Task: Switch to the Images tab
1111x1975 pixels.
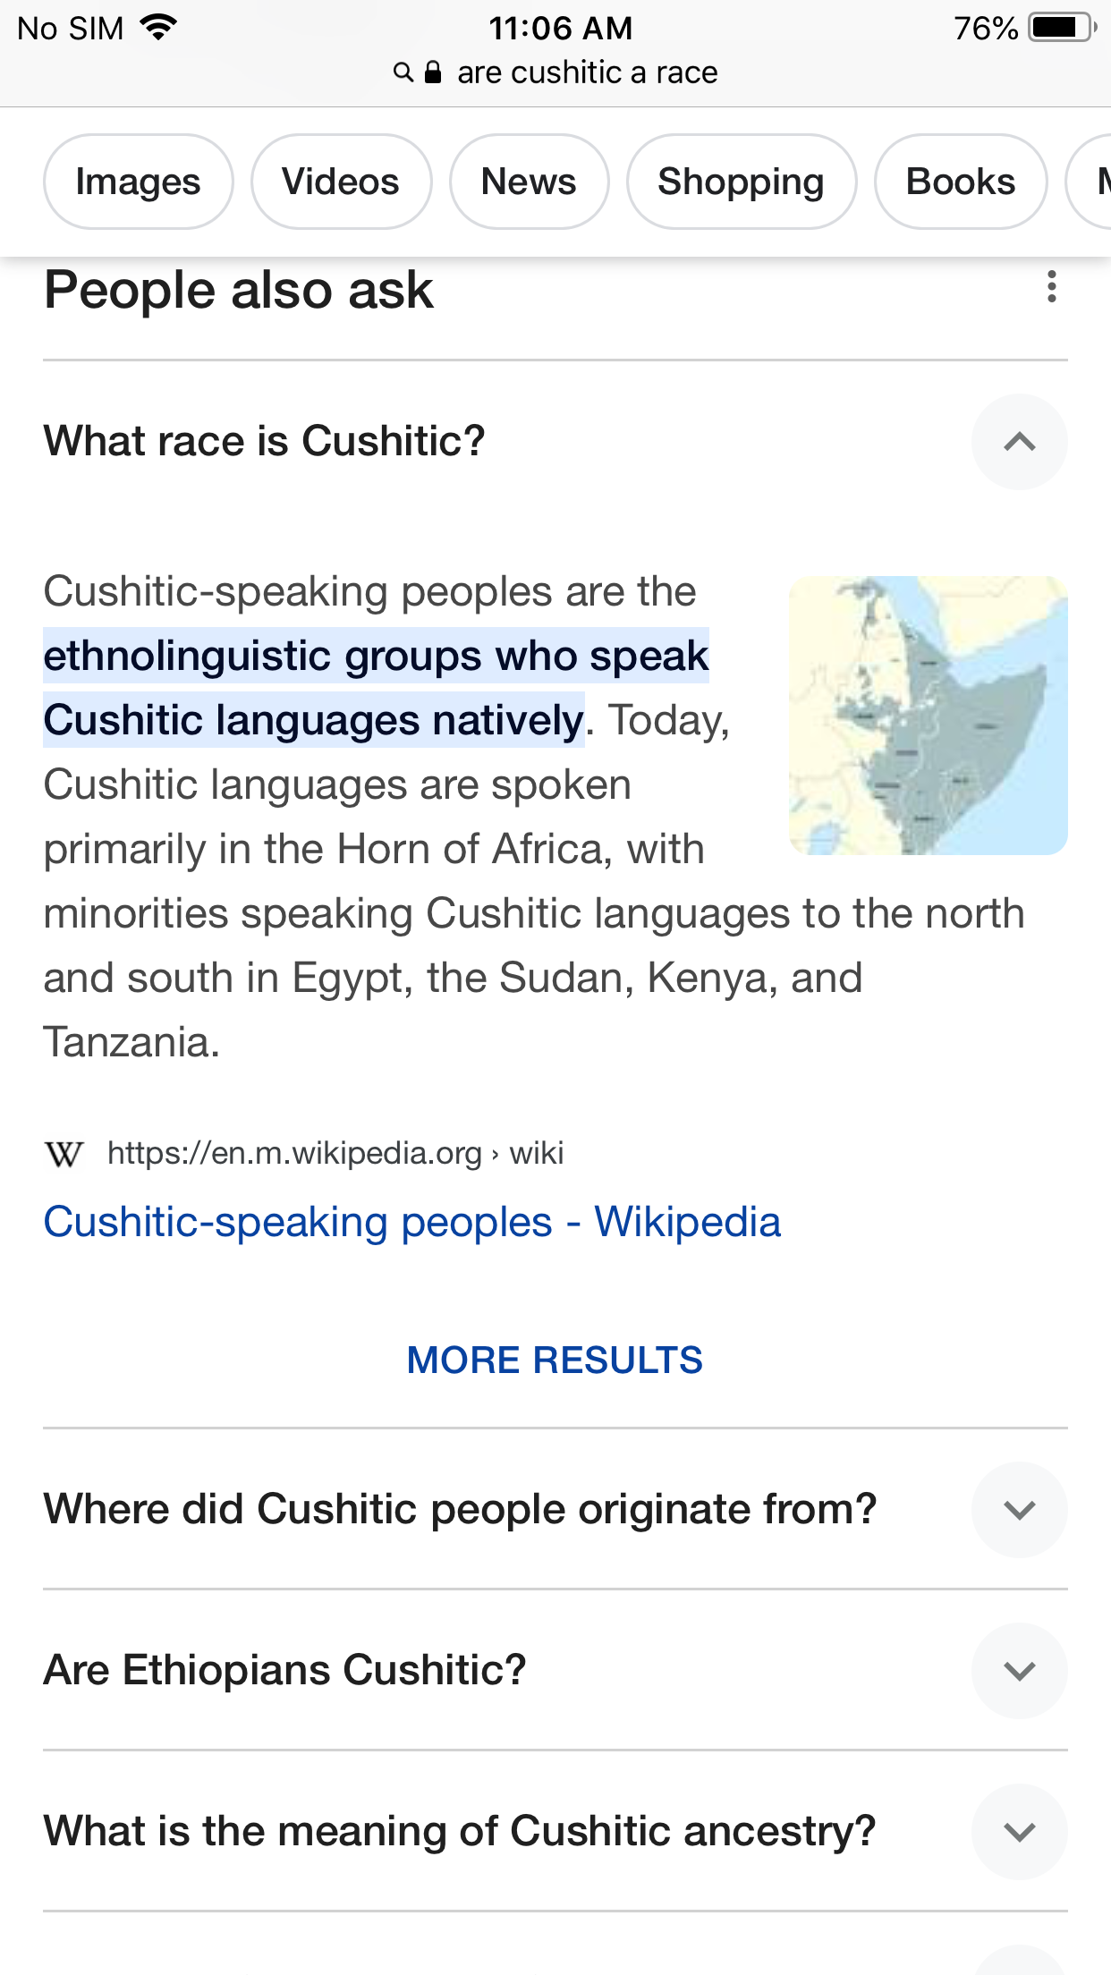Action: (138, 182)
